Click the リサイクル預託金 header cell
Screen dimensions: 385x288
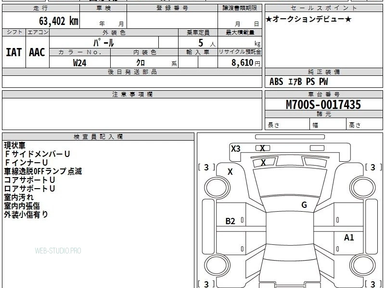[x=240, y=52]
